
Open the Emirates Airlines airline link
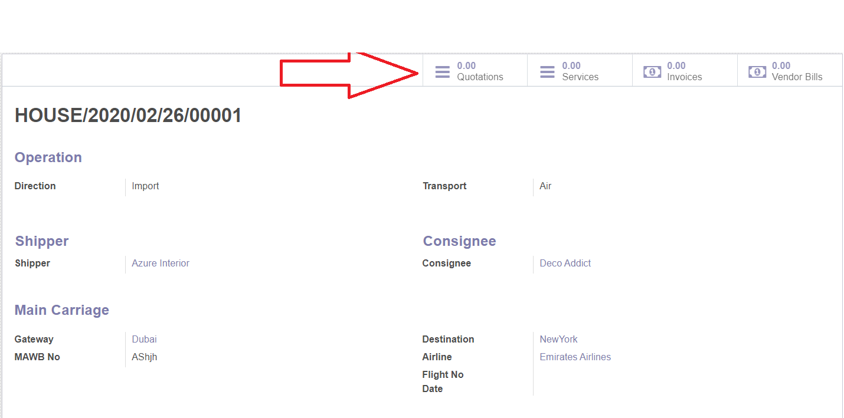click(x=575, y=357)
